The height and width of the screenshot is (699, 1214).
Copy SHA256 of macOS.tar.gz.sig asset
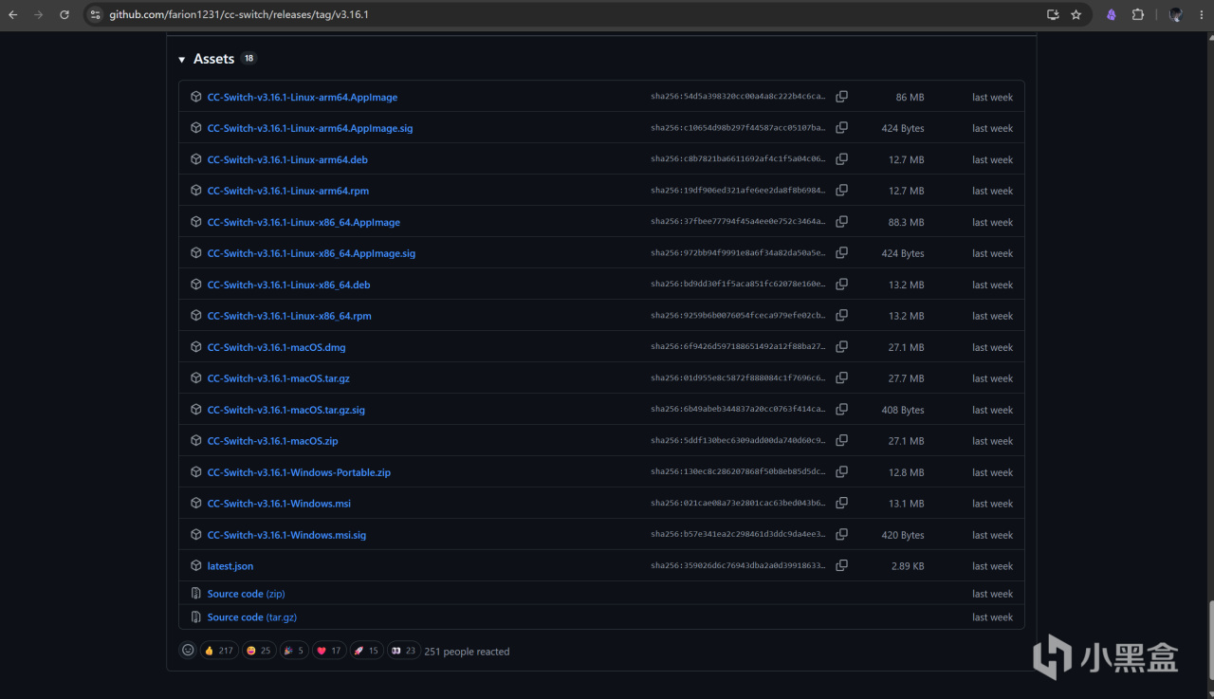coord(841,410)
